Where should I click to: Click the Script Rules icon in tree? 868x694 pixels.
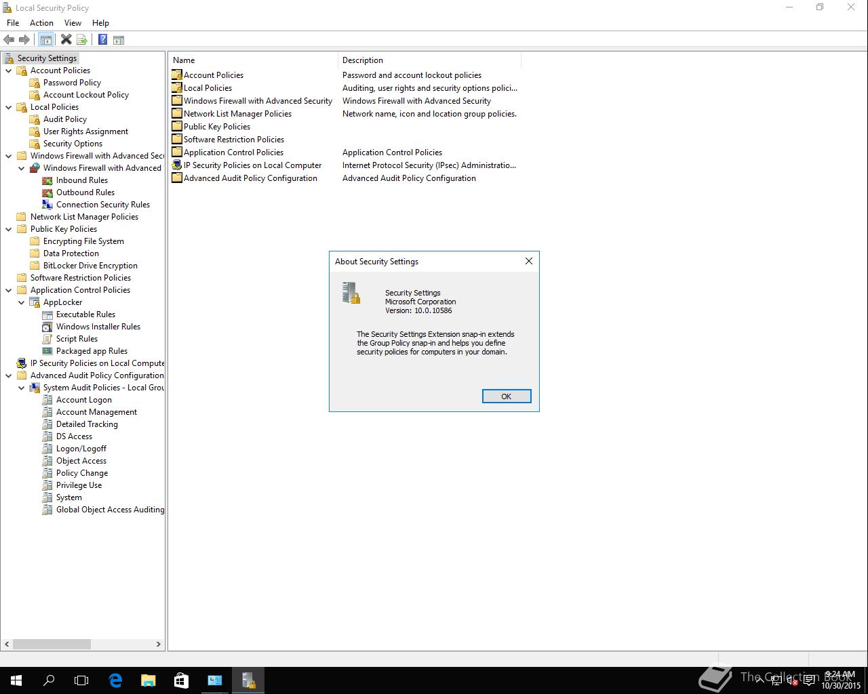point(47,339)
